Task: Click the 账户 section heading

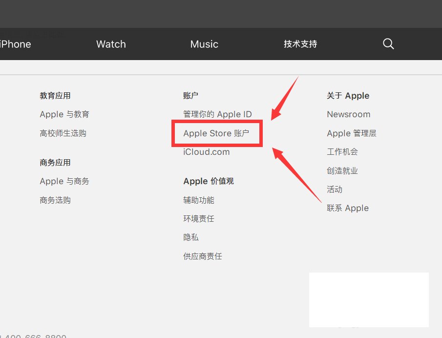Action: tap(191, 96)
